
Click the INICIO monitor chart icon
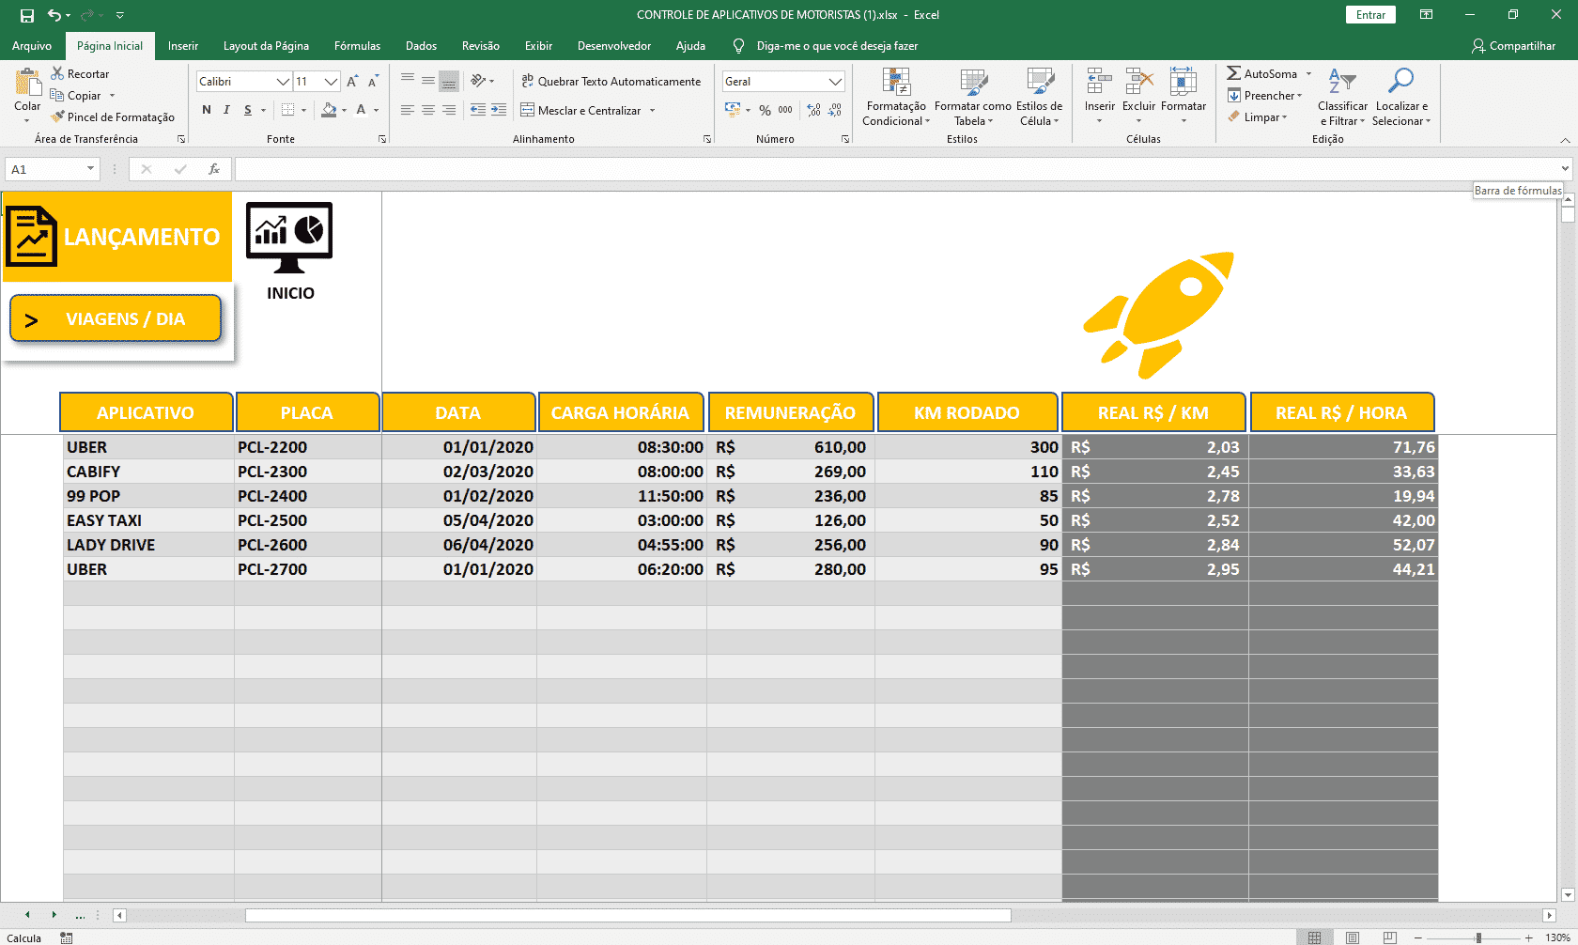289,238
